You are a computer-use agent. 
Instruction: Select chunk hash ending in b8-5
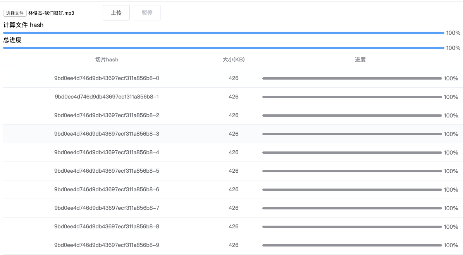click(107, 171)
